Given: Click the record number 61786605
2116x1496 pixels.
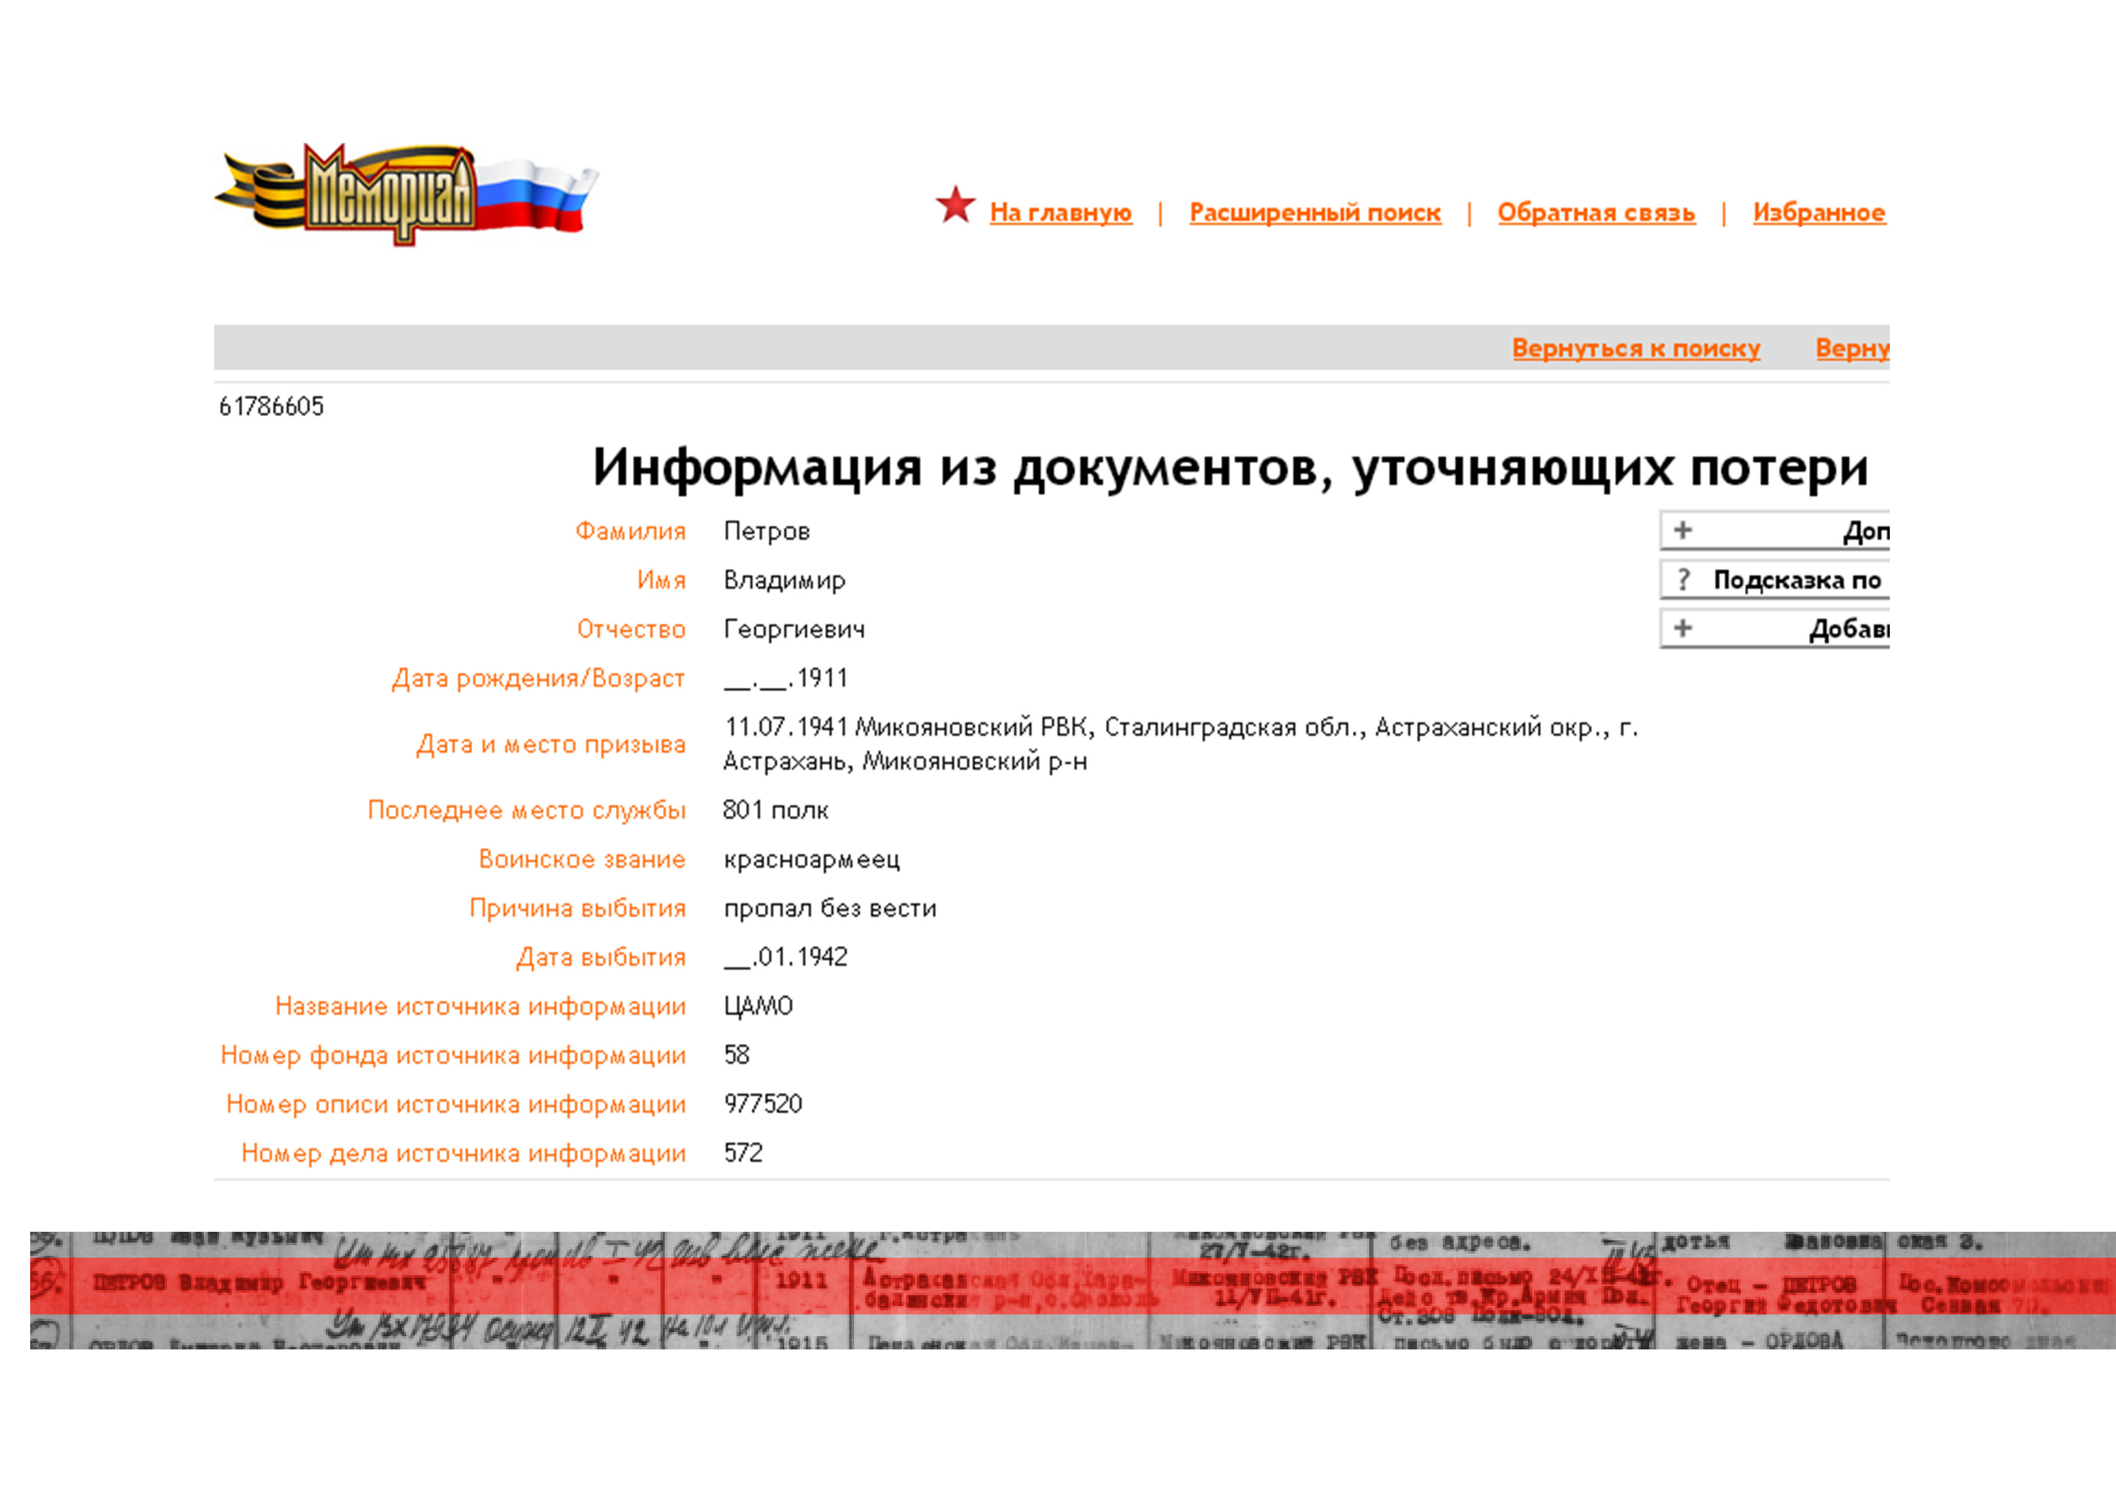Looking at the screenshot, I should (271, 407).
